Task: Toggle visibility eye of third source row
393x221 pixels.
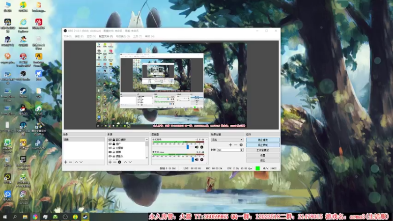Action: pos(110,148)
